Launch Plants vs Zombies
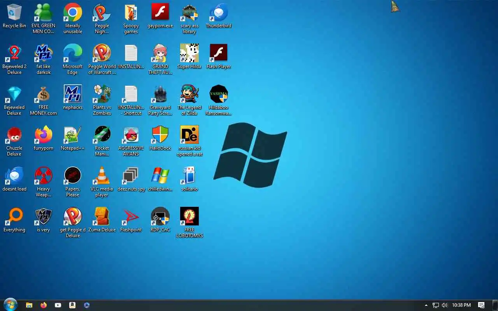 [x=102, y=101]
